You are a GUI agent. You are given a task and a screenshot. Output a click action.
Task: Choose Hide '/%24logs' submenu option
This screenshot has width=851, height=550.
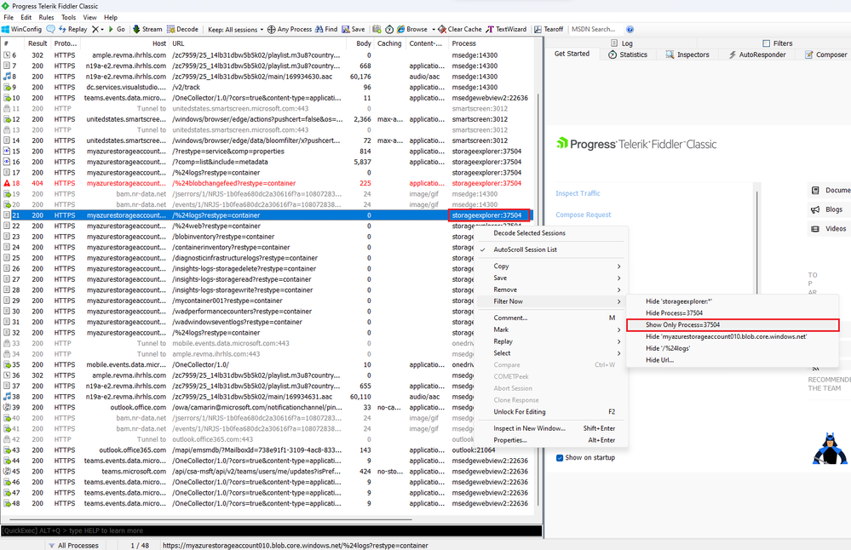point(732,348)
